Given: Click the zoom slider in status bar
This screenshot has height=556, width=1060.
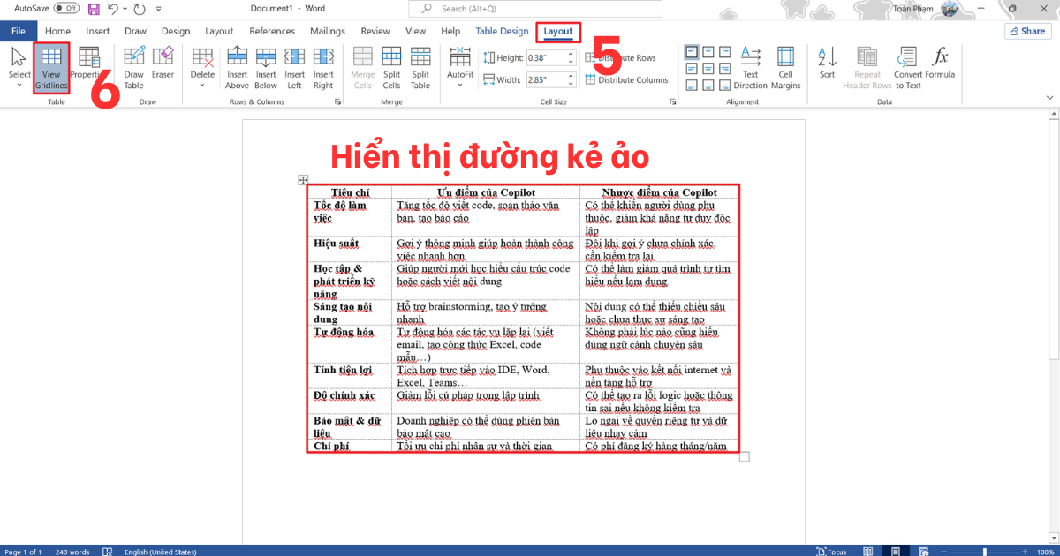Looking at the screenshot, I should (x=986, y=552).
